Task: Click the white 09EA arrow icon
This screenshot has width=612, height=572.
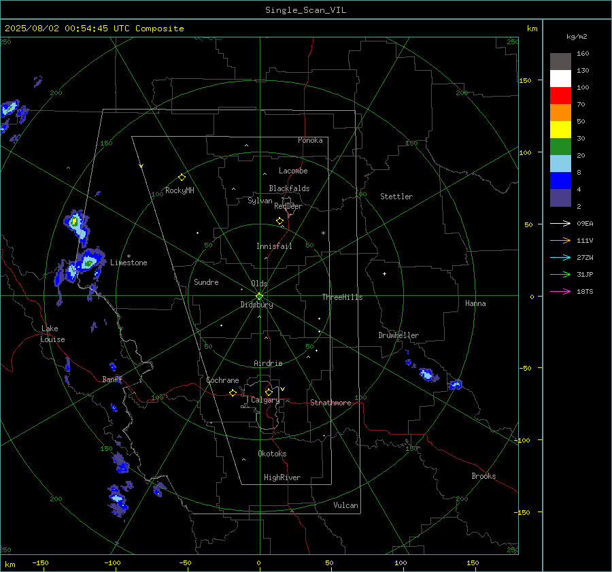Action: tap(560, 223)
